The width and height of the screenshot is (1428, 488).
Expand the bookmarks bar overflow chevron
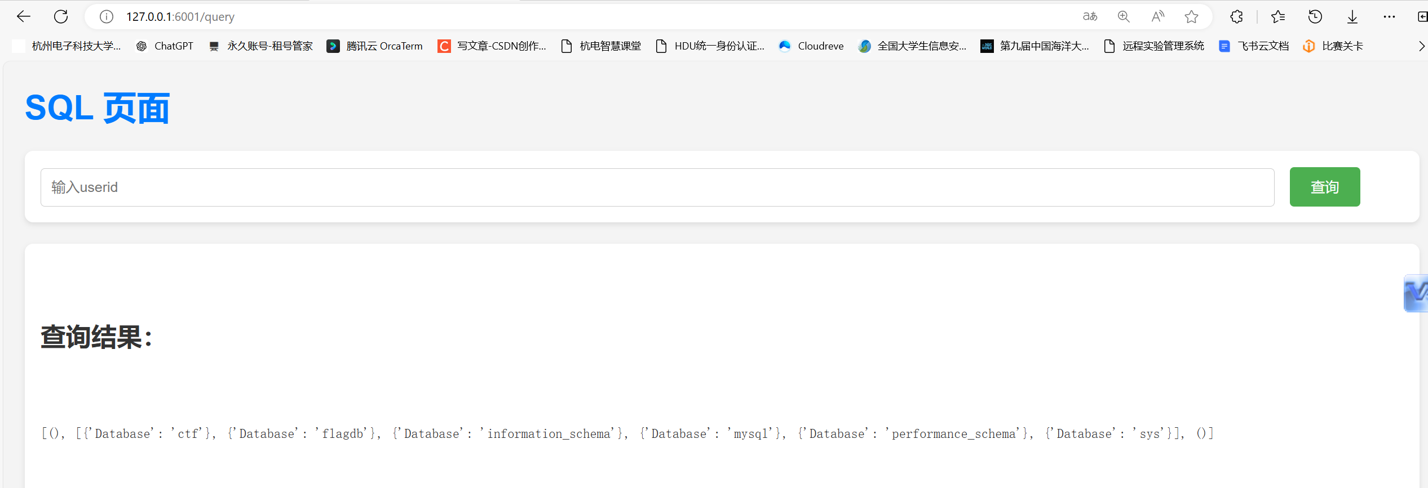1421,46
